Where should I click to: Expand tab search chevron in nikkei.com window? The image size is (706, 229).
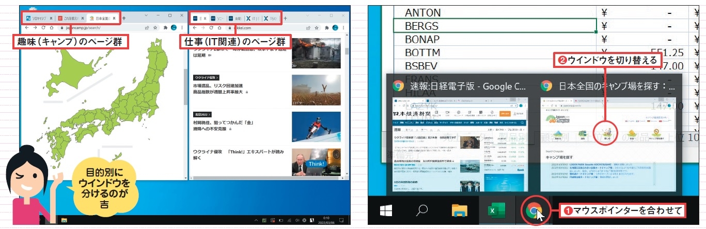coord(307,15)
